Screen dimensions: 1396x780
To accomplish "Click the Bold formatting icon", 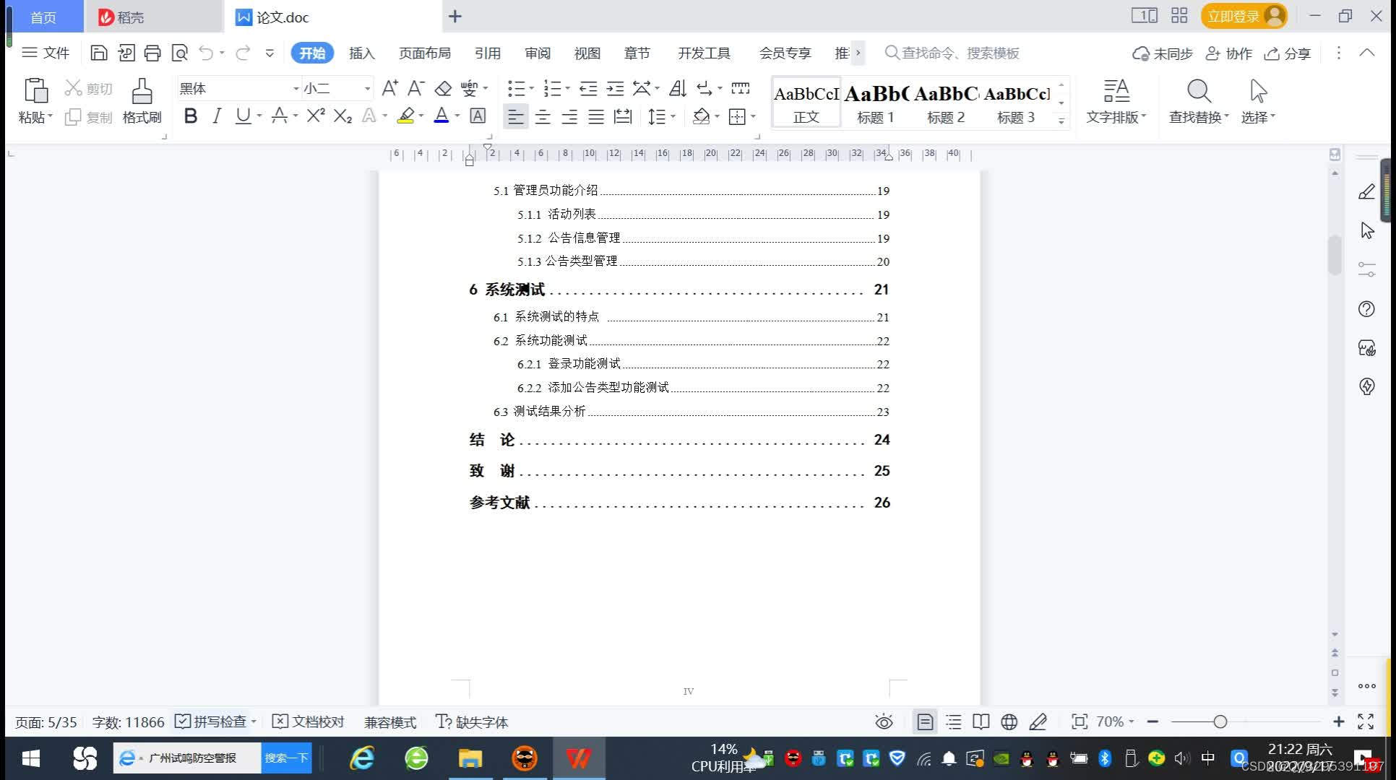I will tap(189, 117).
